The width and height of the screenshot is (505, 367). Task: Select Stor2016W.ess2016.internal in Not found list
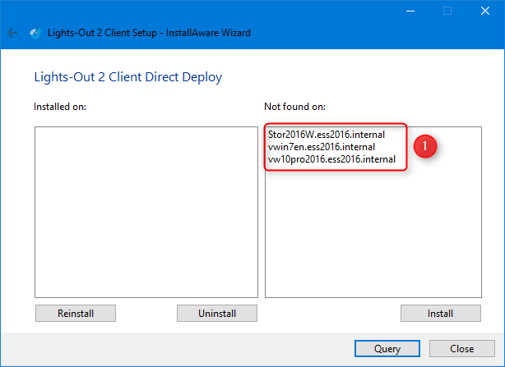[x=327, y=135]
